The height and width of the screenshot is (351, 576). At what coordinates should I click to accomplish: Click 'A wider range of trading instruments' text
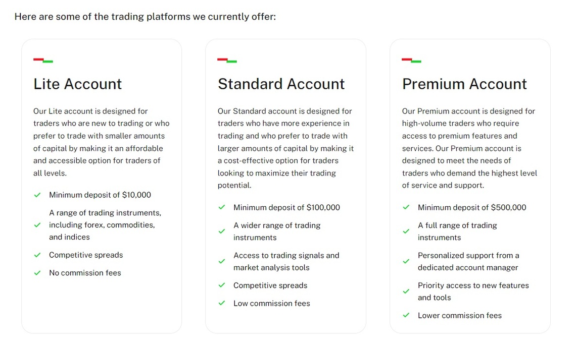(277, 231)
